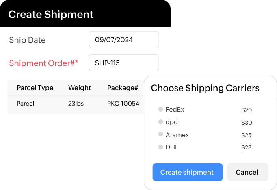Click the Parcel Type column header
The width and height of the screenshot is (277, 190).
click(x=35, y=88)
